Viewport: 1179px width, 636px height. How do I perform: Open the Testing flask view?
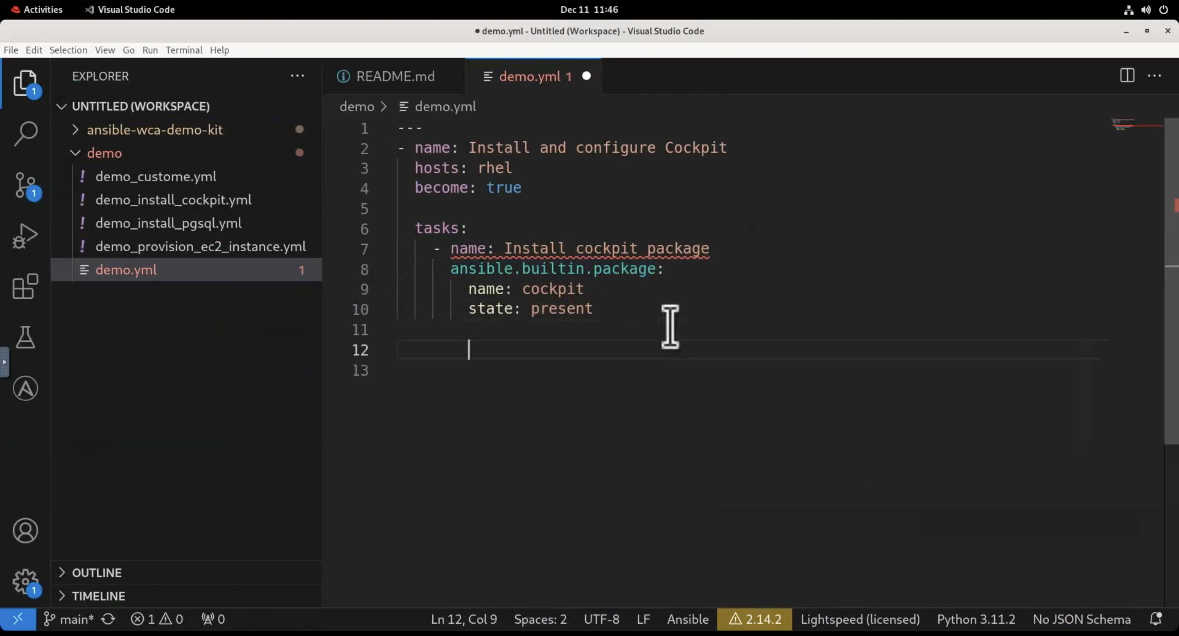pos(25,337)
